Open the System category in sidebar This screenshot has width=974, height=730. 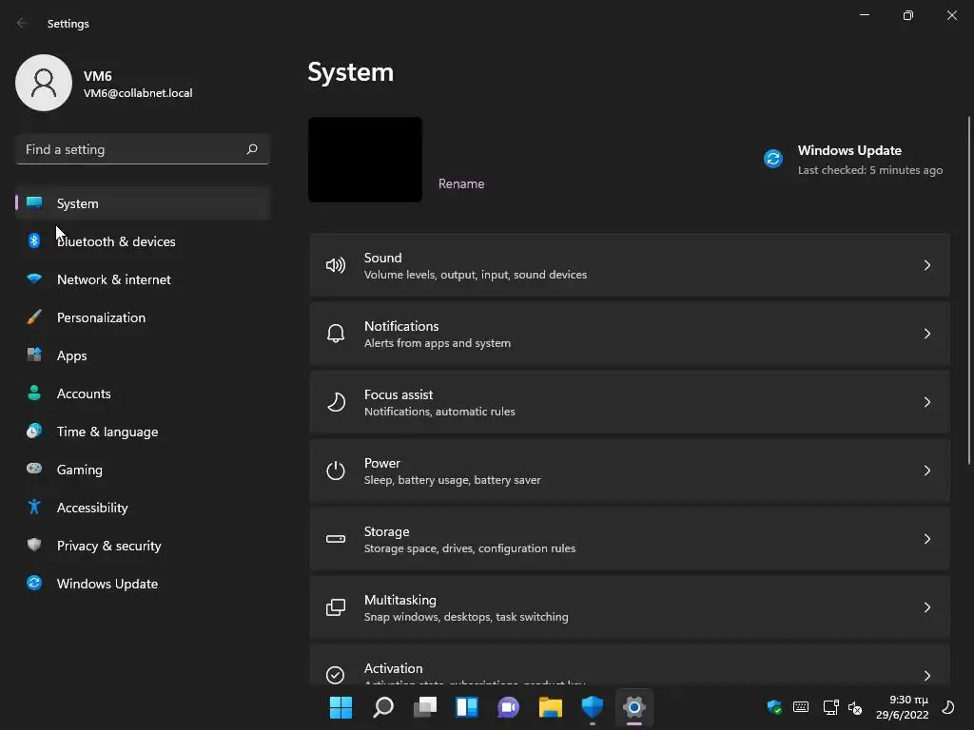point(143,203)
